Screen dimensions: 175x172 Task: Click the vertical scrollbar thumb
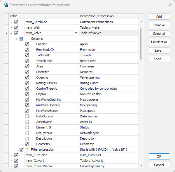click(141, 44)
